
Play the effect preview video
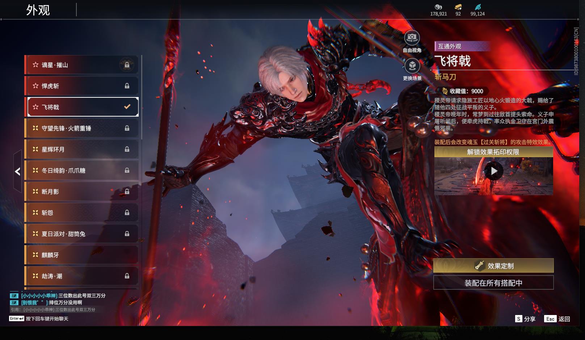[494, 171]
